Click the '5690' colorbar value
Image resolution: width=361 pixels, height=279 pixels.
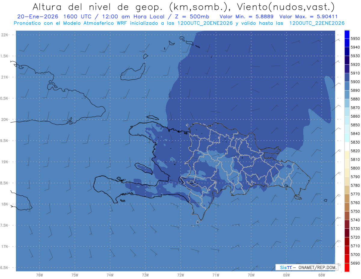click(355, 263)
